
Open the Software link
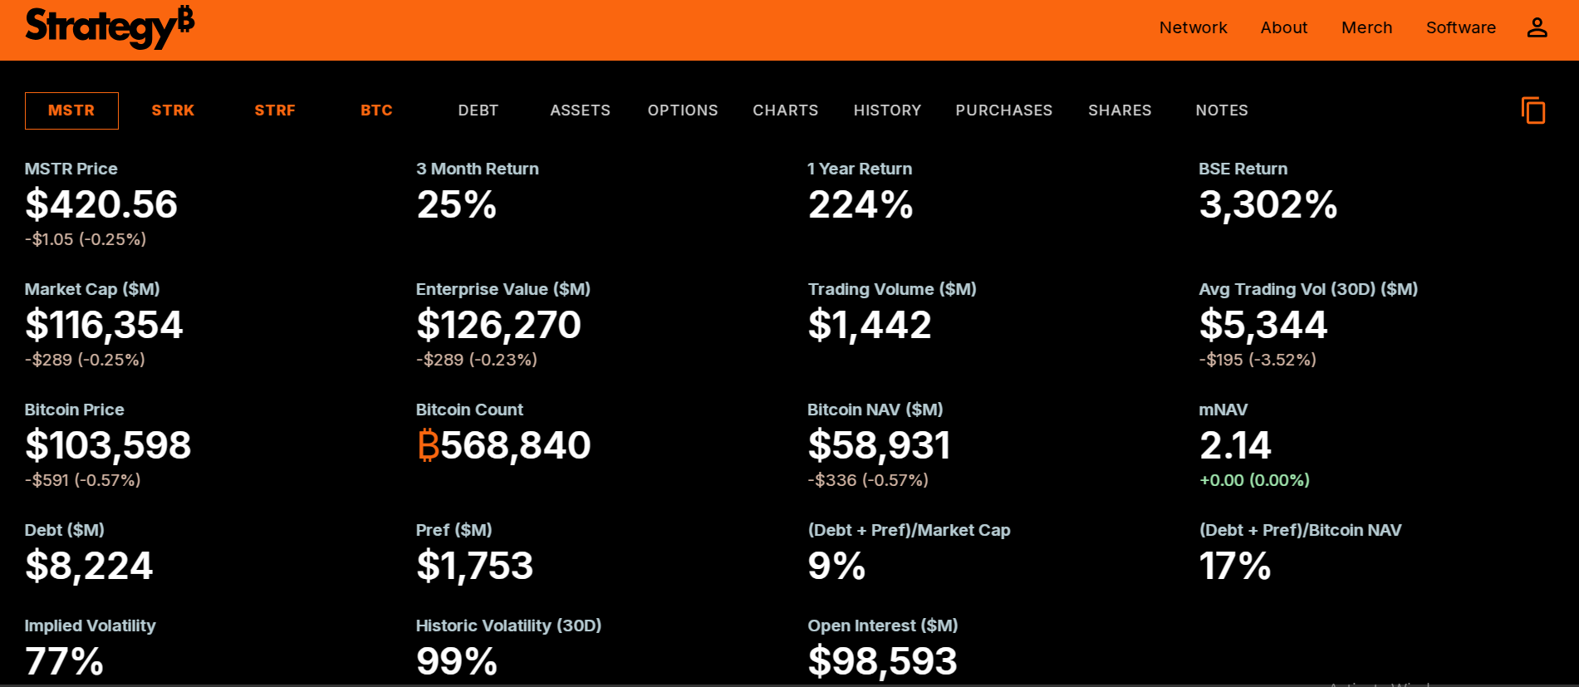point(1460,27)
